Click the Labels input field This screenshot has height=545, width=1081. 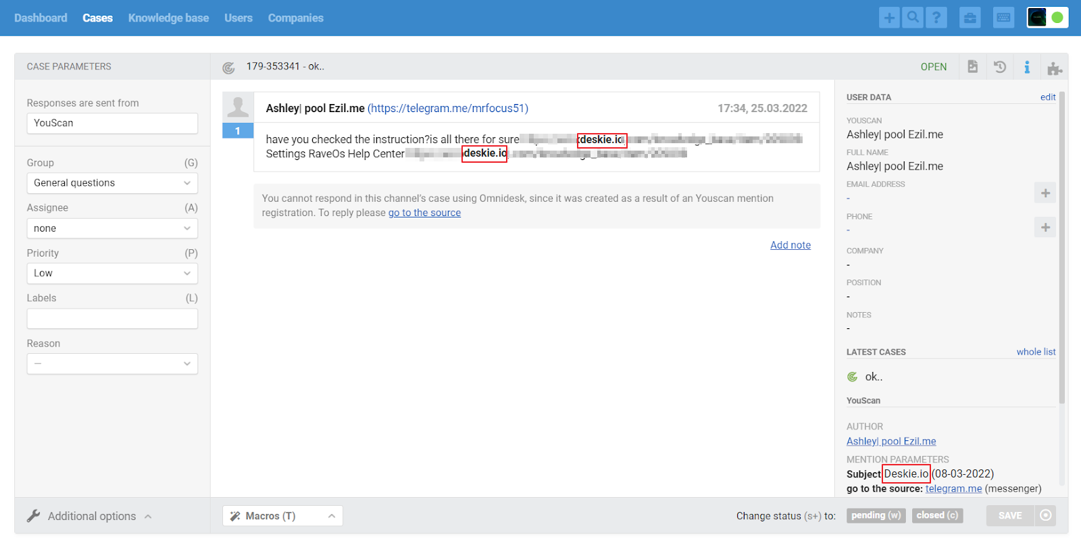pyautogui.click(x=112, y=319)
